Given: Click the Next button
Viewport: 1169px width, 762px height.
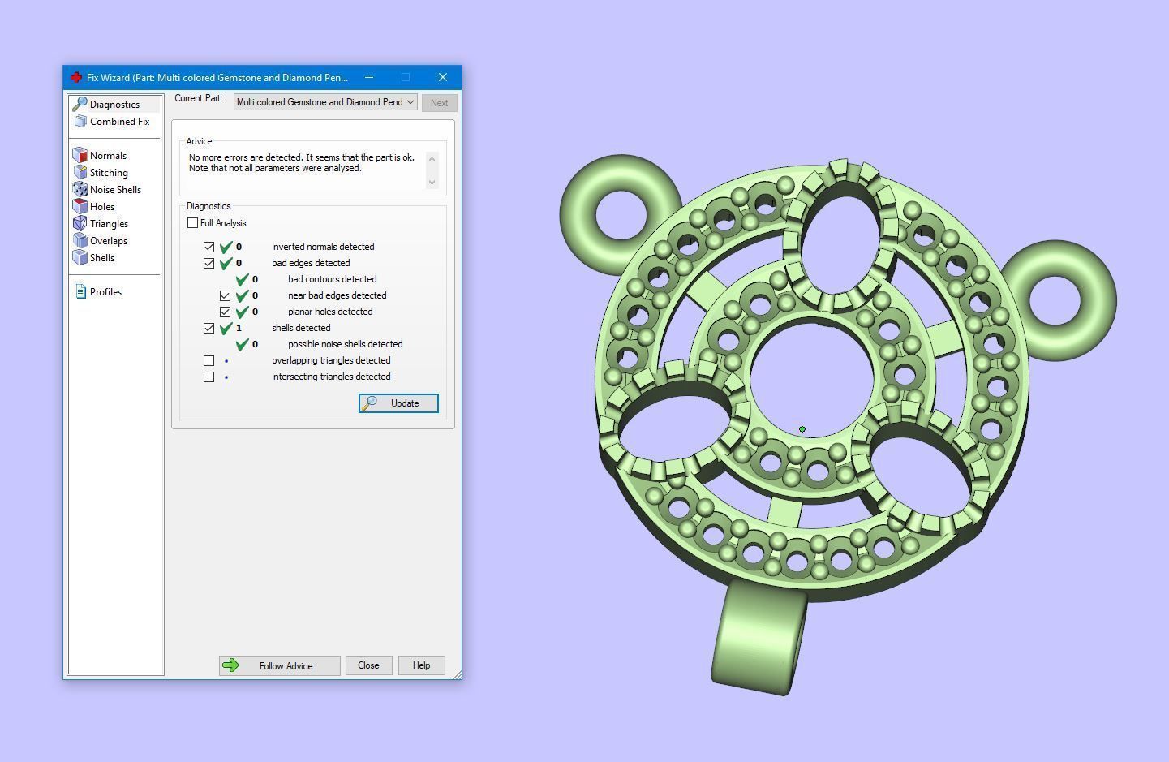Looking at the screenshot, I should tap(439, 103).
